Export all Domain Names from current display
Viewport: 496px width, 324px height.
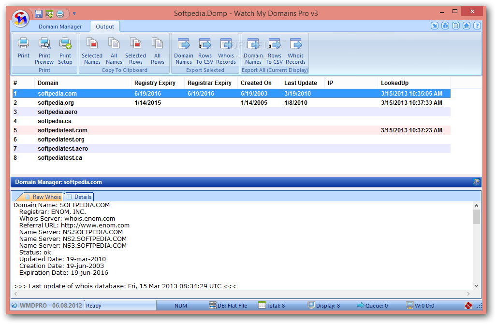(x=253, y=51)
